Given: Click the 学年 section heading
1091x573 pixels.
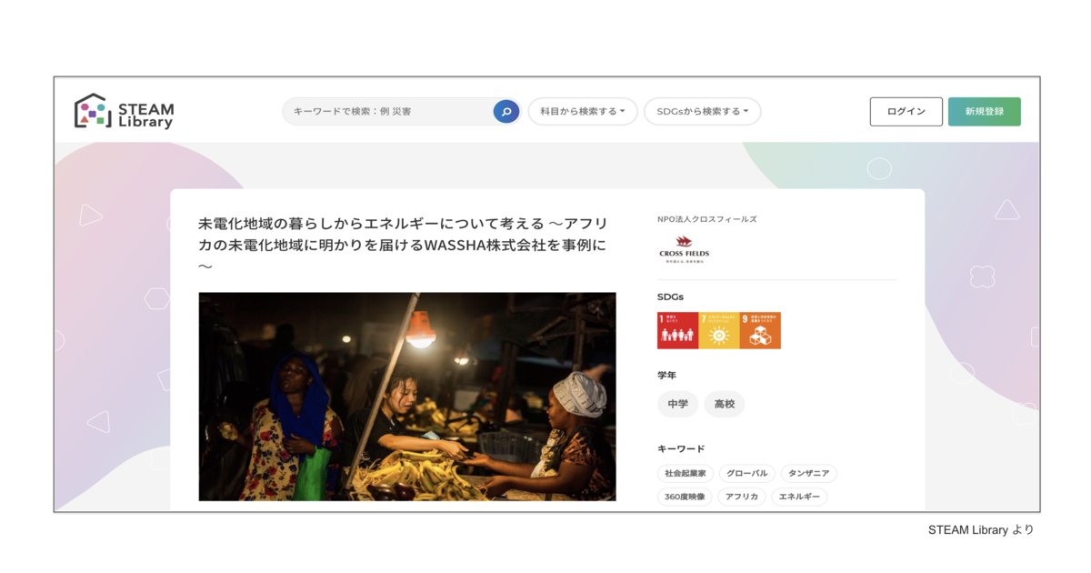Looking at the screenshot, I should 667,376.
